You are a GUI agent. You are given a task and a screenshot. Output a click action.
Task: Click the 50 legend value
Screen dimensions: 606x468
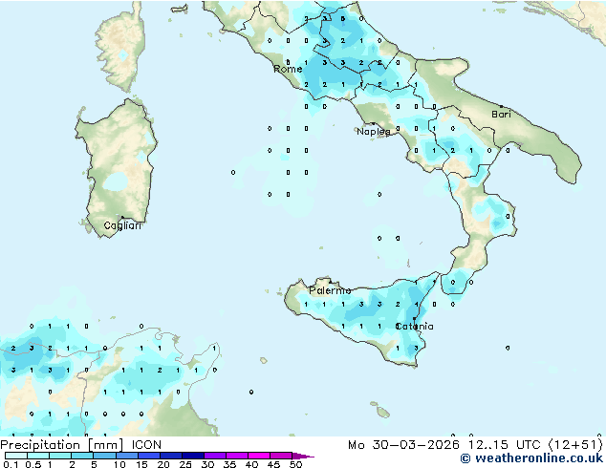tap(295, 464)
